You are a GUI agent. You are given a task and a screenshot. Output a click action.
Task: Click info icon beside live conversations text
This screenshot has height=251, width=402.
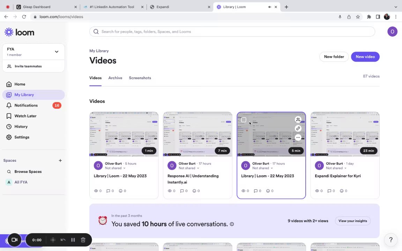[x=232, y=224]
